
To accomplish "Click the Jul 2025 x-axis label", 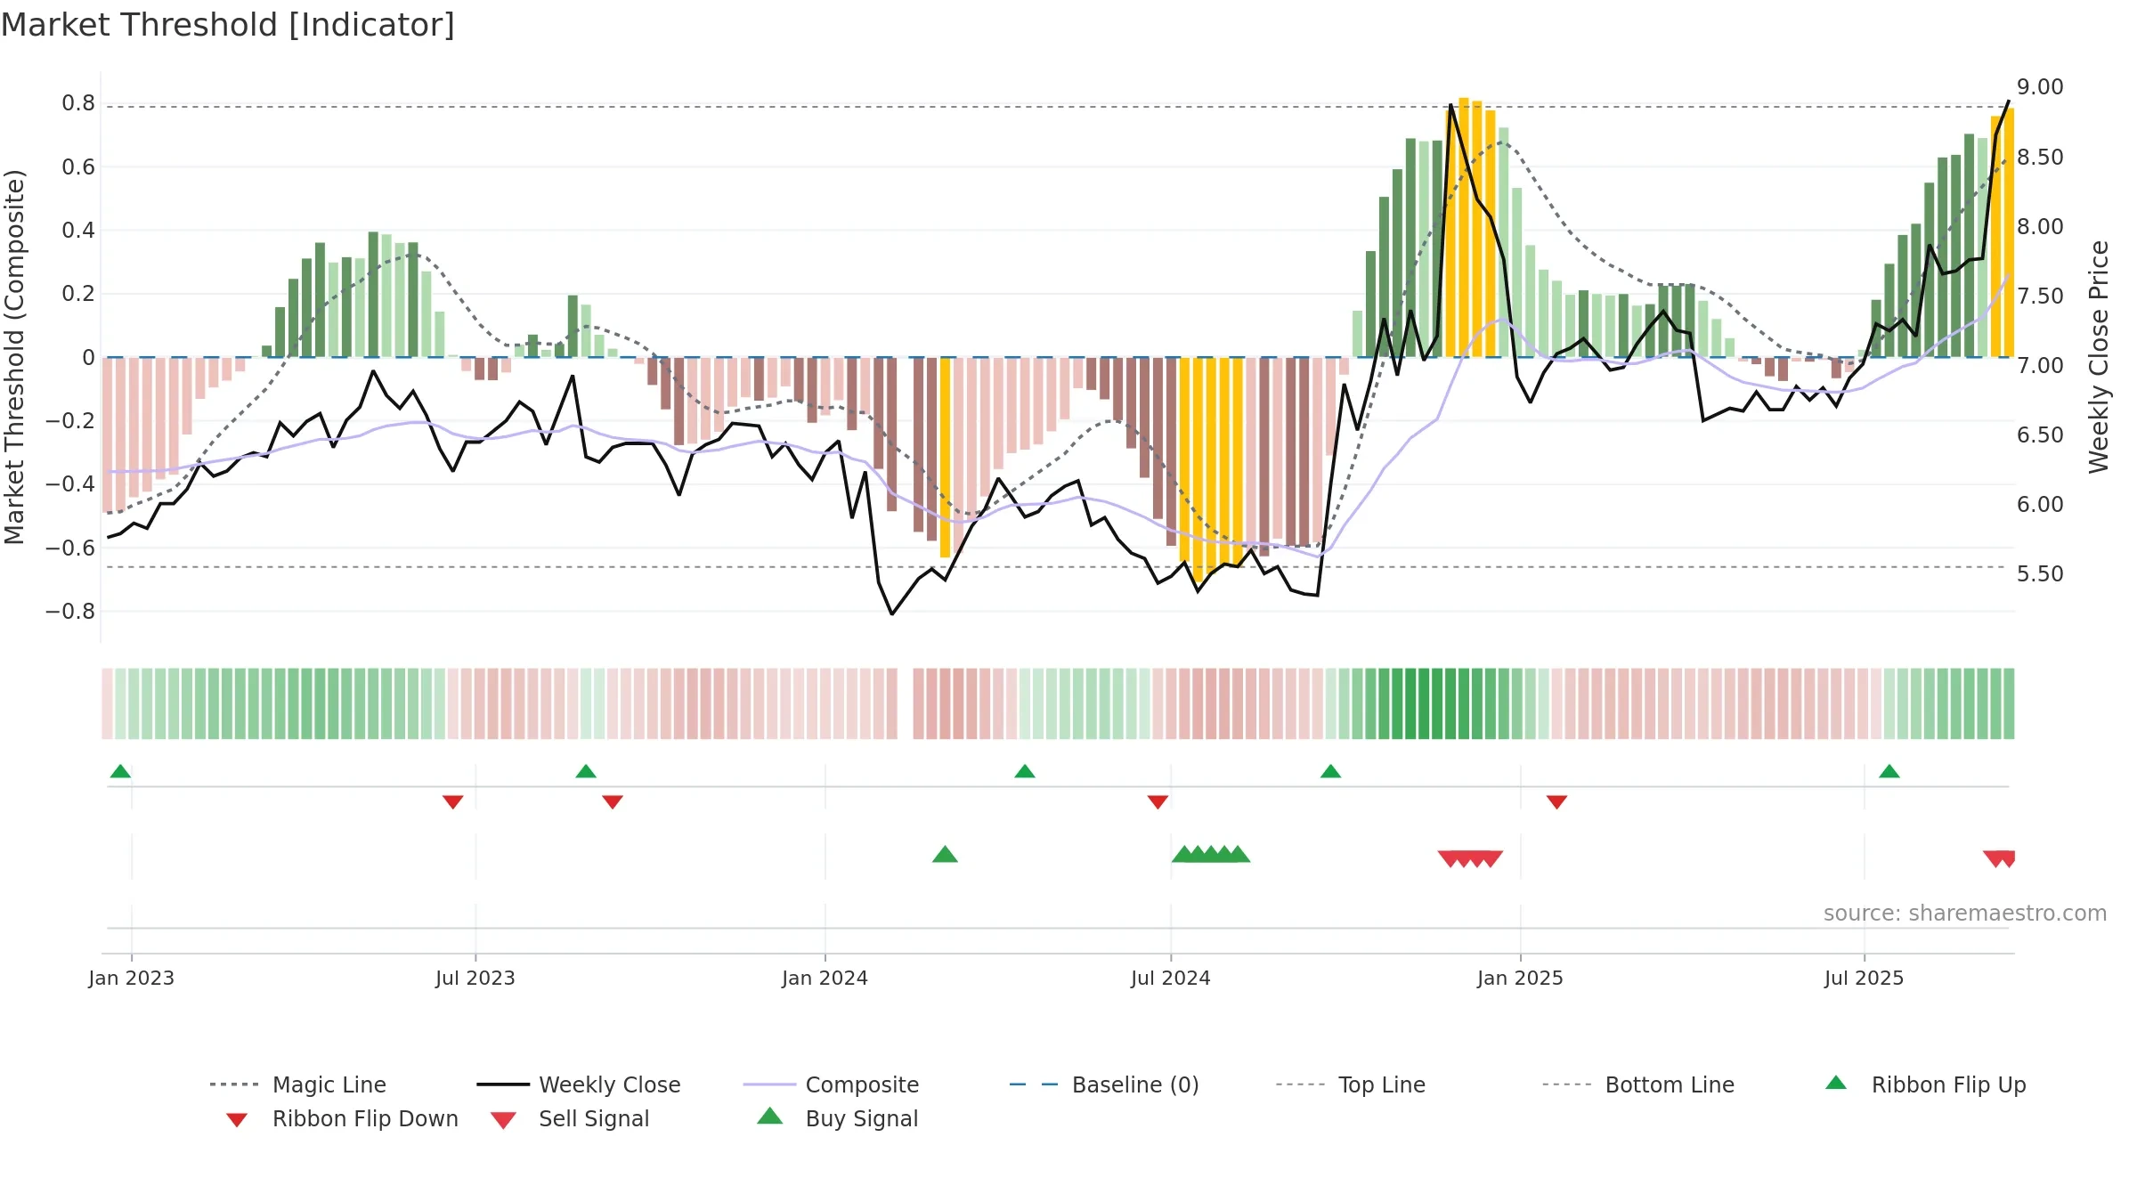I will (1864, 978).
